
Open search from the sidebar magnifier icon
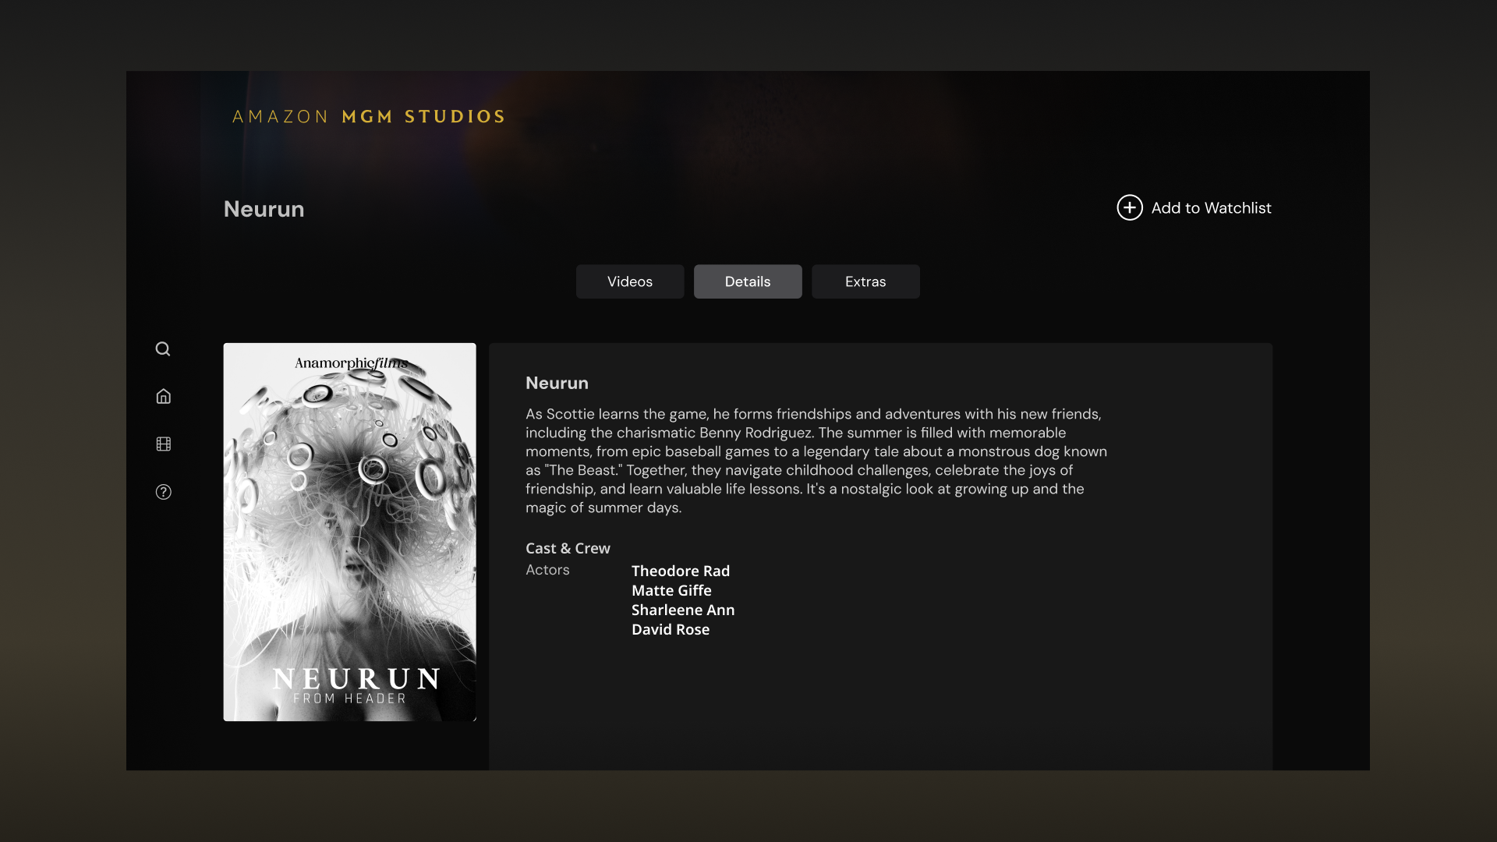pyautogui.click(x=163, y=348)
